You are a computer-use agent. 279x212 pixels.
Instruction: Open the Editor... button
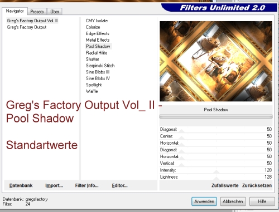click(x=119, y=185)
